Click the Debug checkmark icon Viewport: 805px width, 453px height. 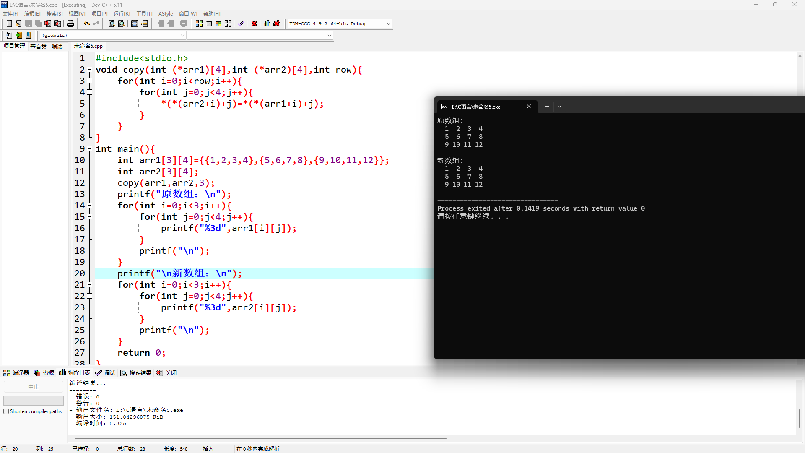(x=241, y=24)
